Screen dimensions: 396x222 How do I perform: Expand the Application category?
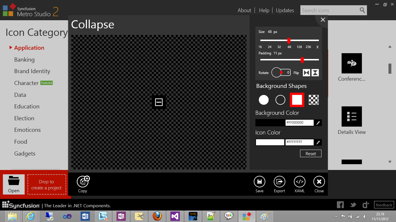point(29,48)
